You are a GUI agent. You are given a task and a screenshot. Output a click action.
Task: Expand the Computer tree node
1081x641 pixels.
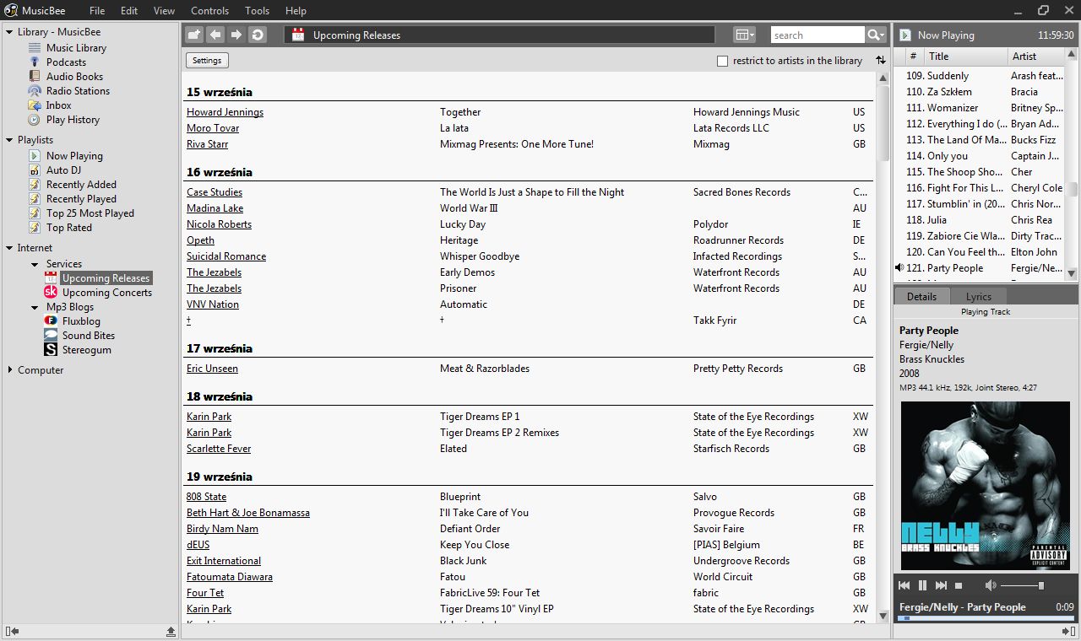(x=9, y=370)
